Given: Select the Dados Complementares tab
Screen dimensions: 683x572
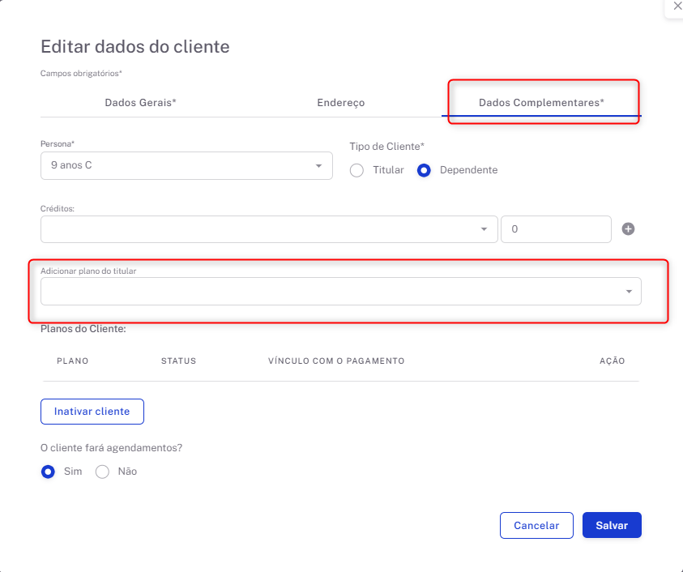Looking at the screenshot, I should [x=541, y=103].
